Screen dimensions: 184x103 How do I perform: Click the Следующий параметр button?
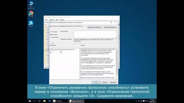110,27
